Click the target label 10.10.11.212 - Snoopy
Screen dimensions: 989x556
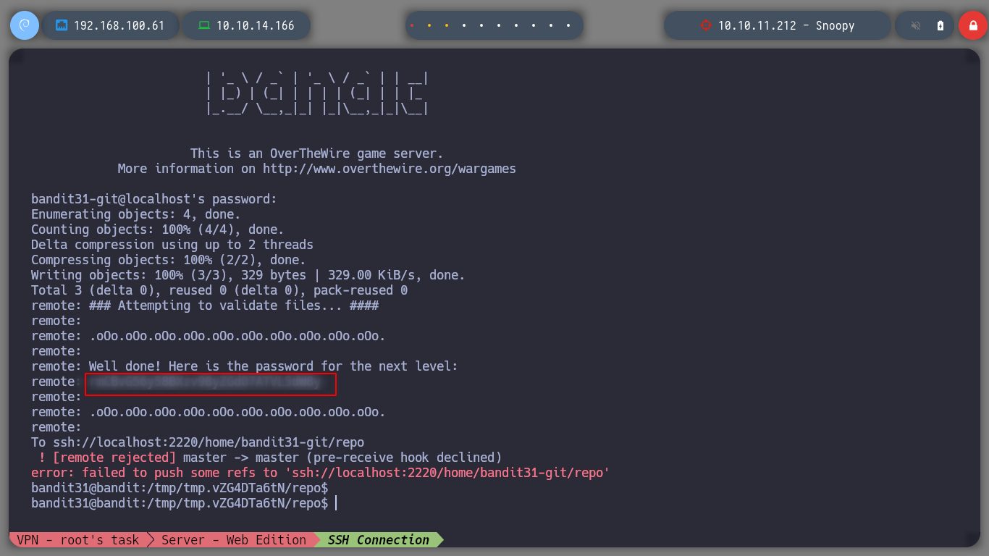786,25
